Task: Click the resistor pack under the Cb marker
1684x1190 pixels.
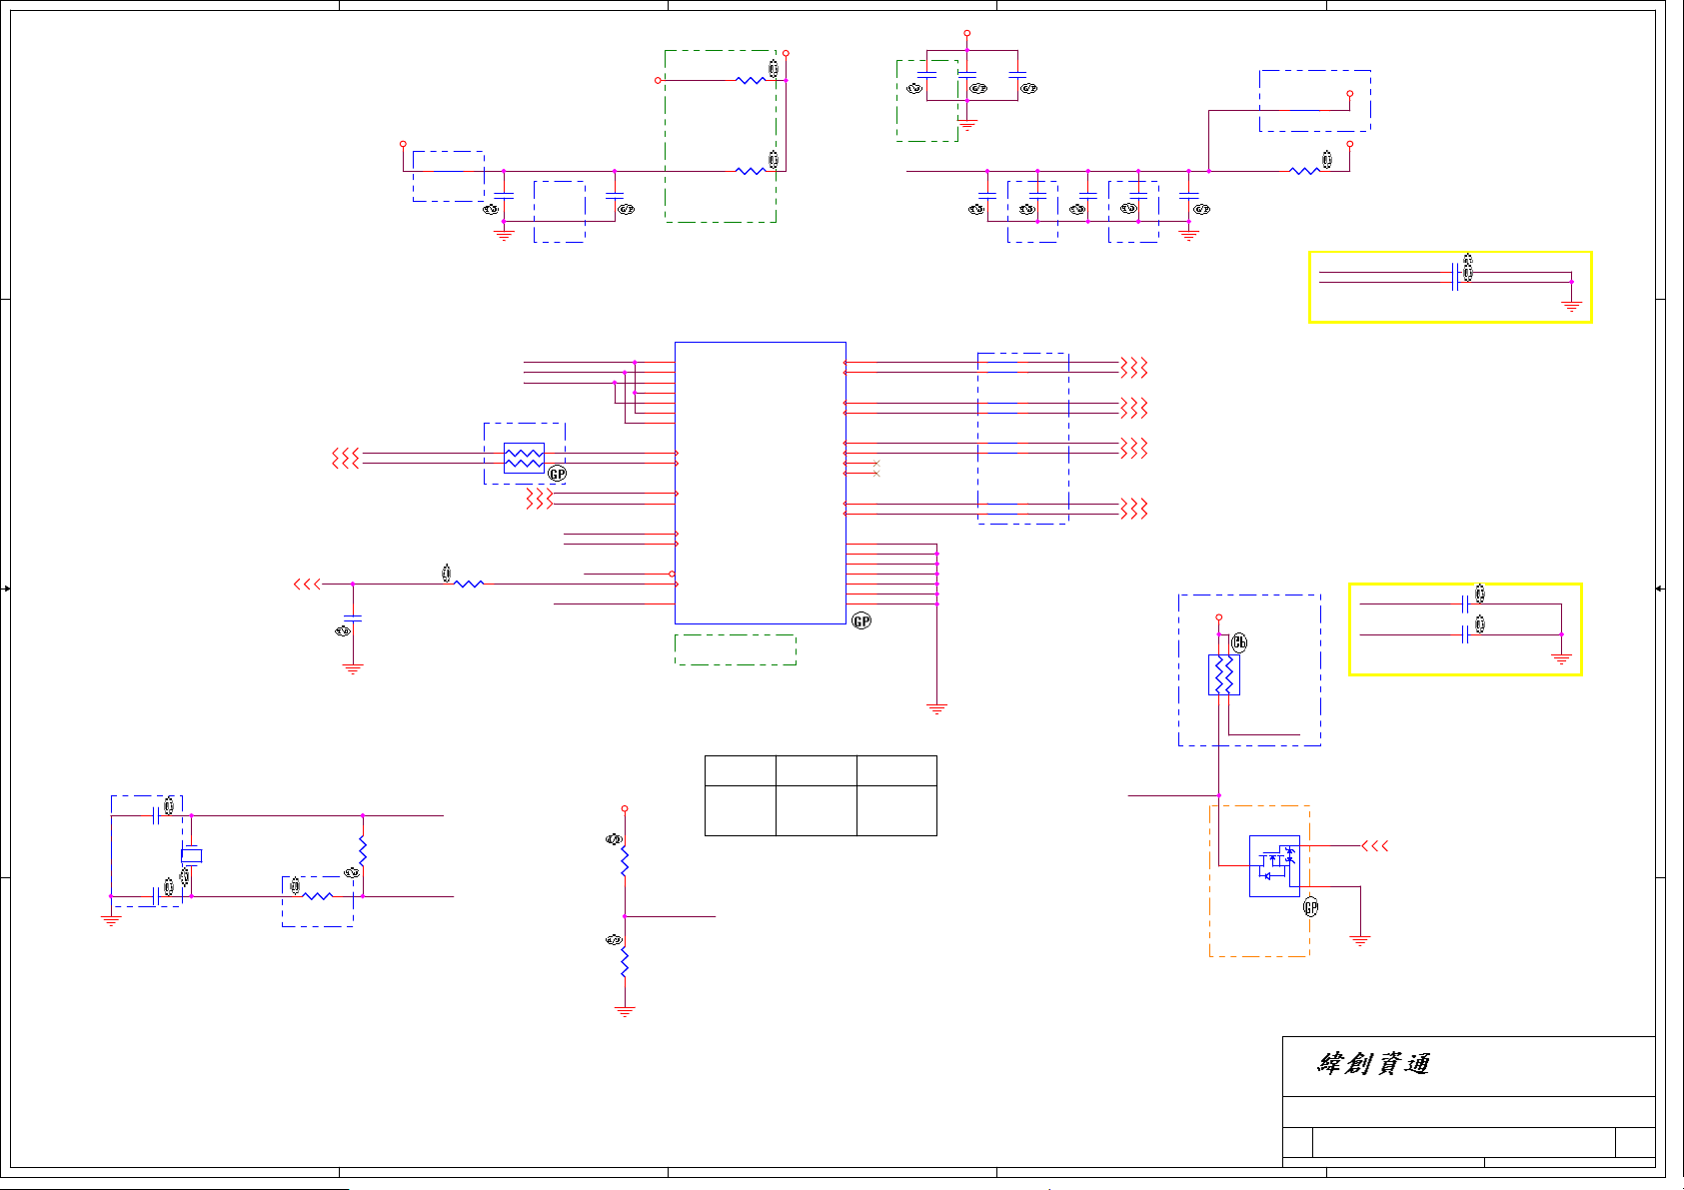Action: pyautogui.click(x=1224, y=674)
